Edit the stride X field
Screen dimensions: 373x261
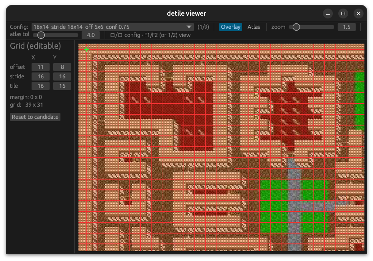click(41, 76)
